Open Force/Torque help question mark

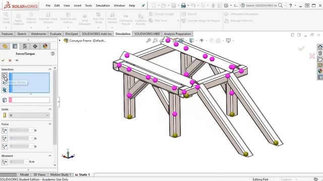point(52,54)
